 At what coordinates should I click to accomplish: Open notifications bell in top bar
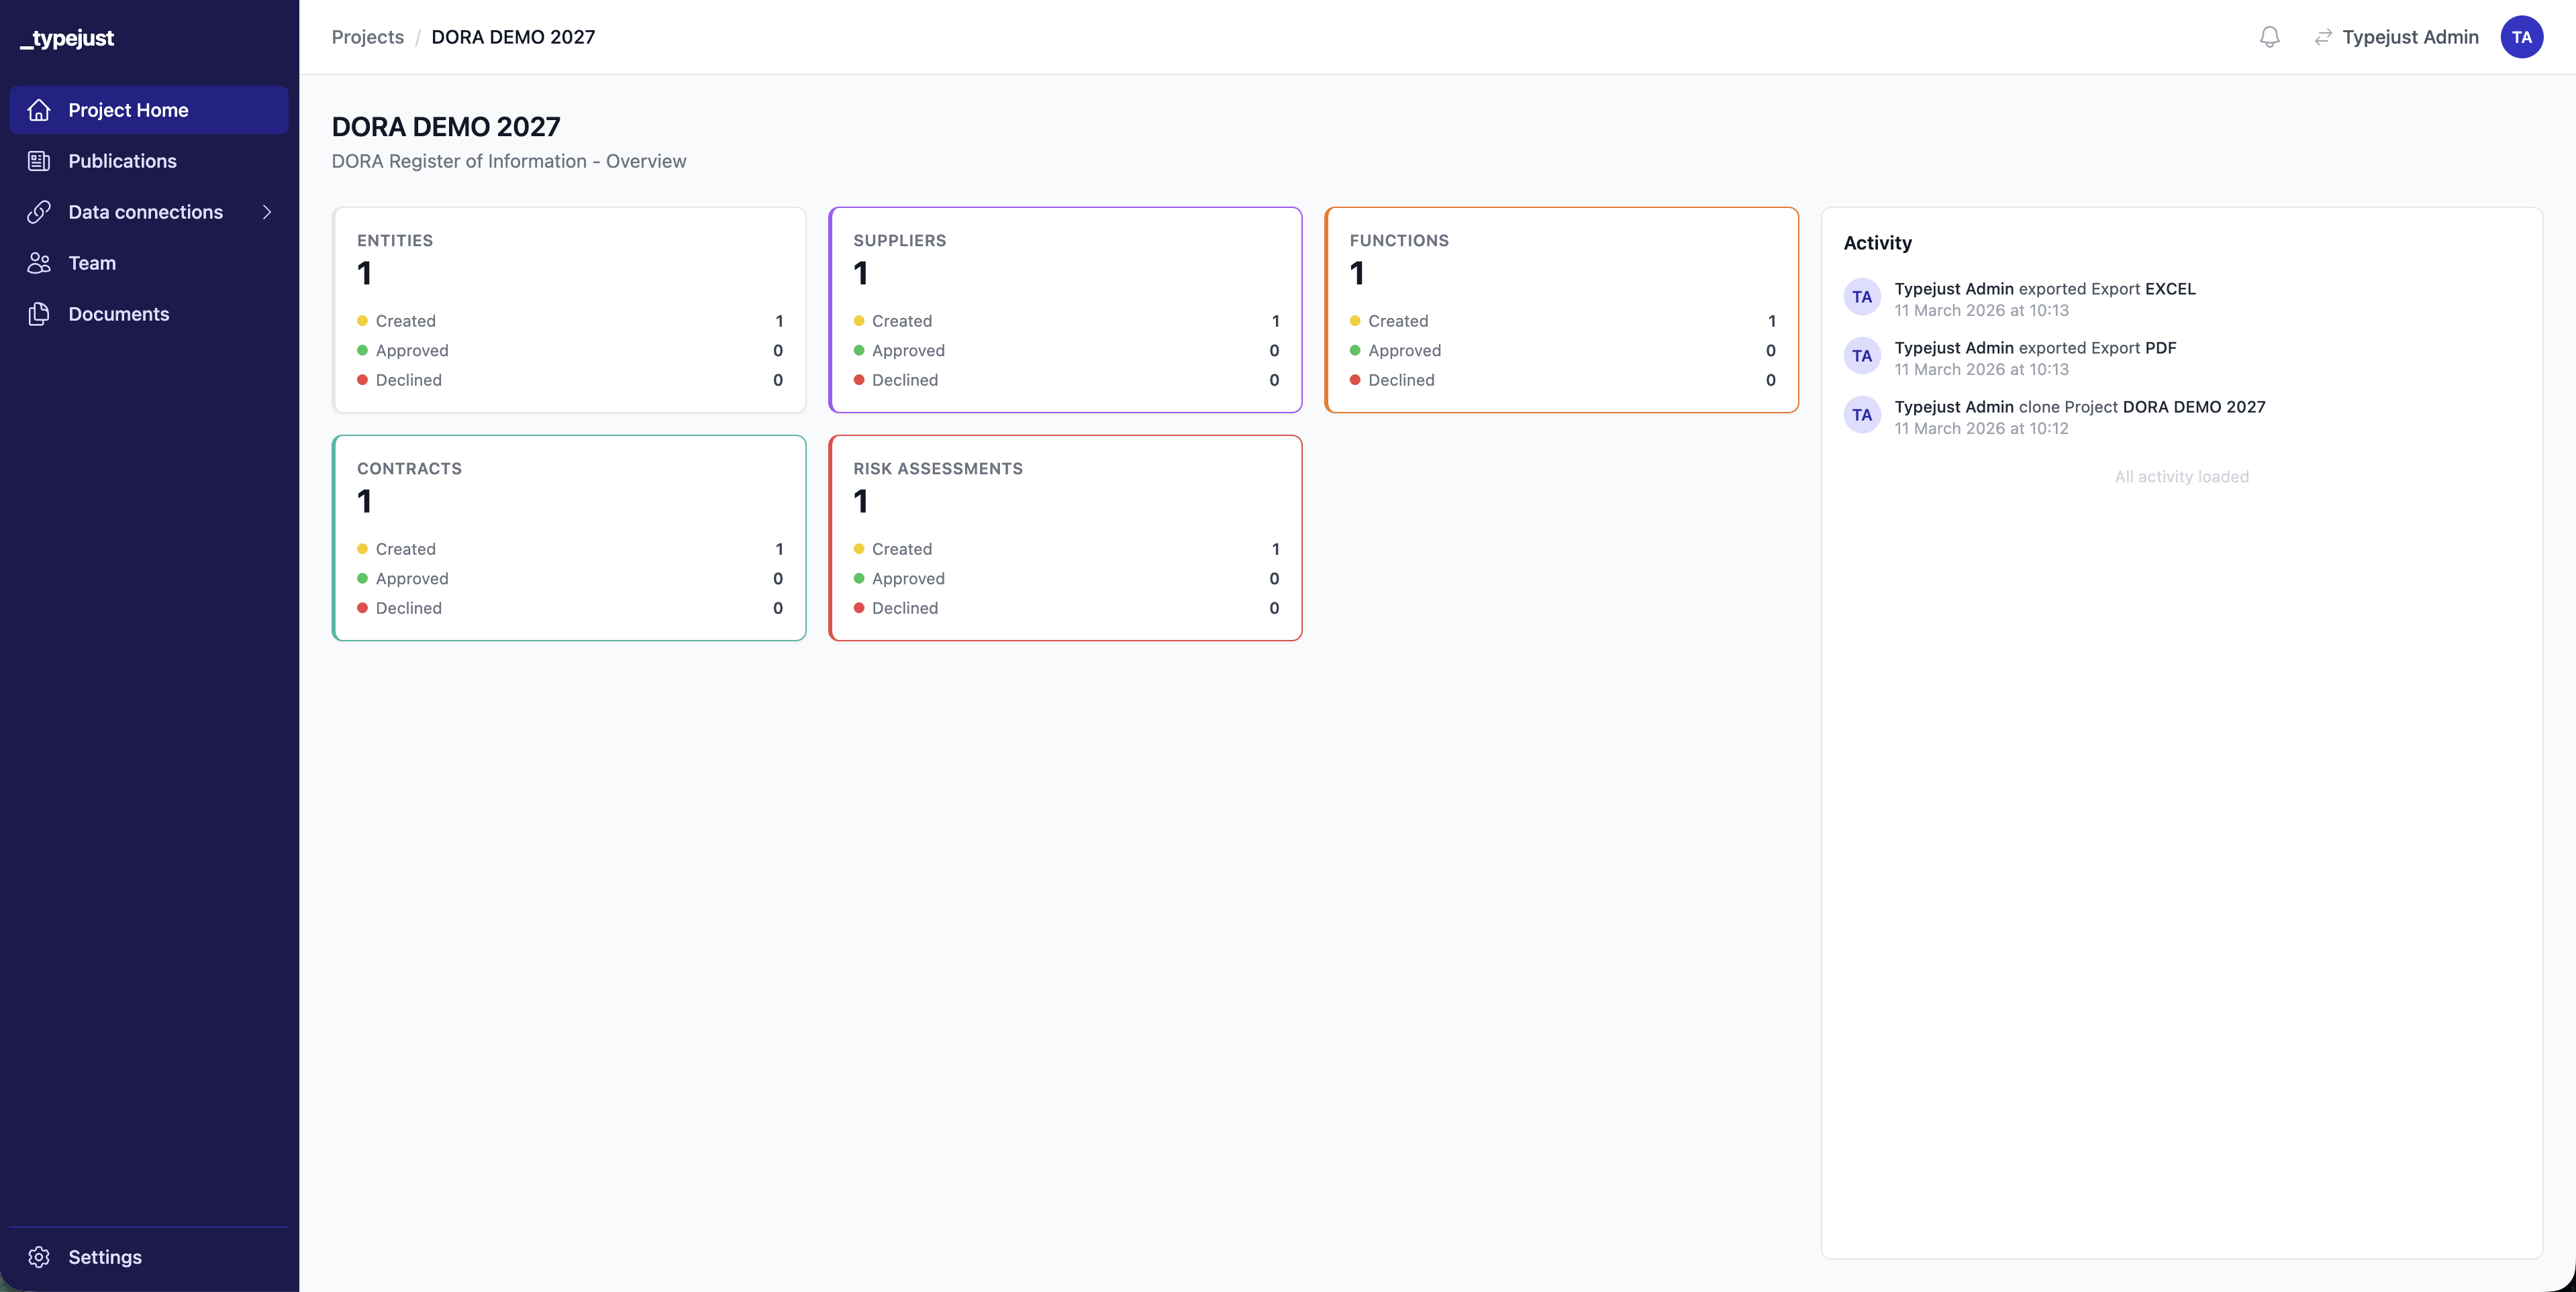2269,37
